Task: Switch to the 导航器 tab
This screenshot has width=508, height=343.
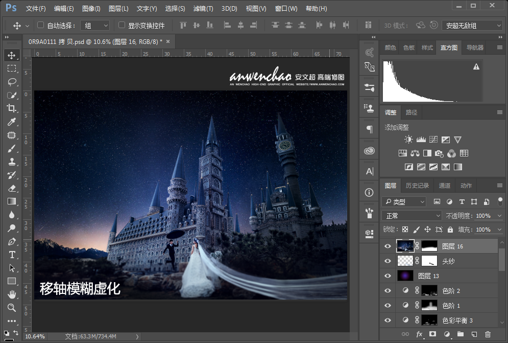Action: (x=475, y=48)
